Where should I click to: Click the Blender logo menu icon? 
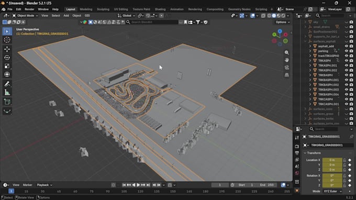(4, 9)
